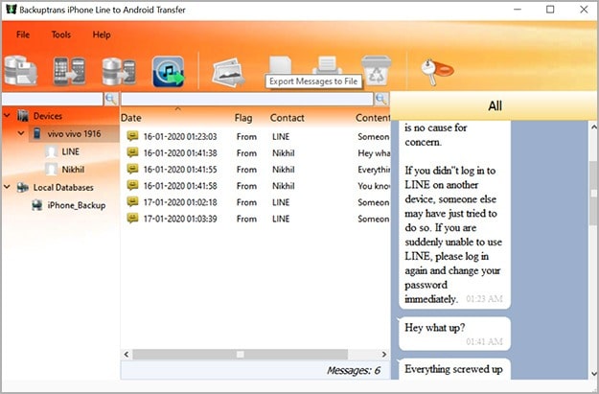Select the Nikhil contact in device tree

click(x=73, y=170)
